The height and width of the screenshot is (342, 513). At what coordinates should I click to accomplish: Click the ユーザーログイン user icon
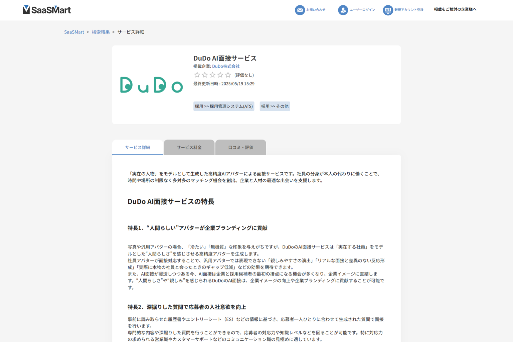click(343, 10)
